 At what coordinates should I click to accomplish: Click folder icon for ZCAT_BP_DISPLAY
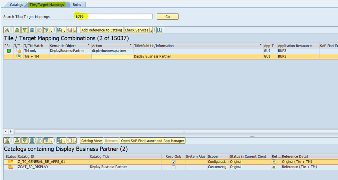(x=11, y=167)
